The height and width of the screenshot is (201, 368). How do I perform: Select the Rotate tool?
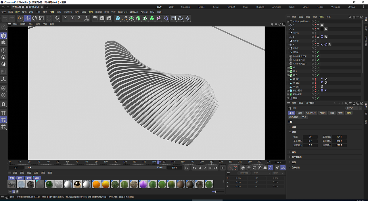tap(34, 18)
